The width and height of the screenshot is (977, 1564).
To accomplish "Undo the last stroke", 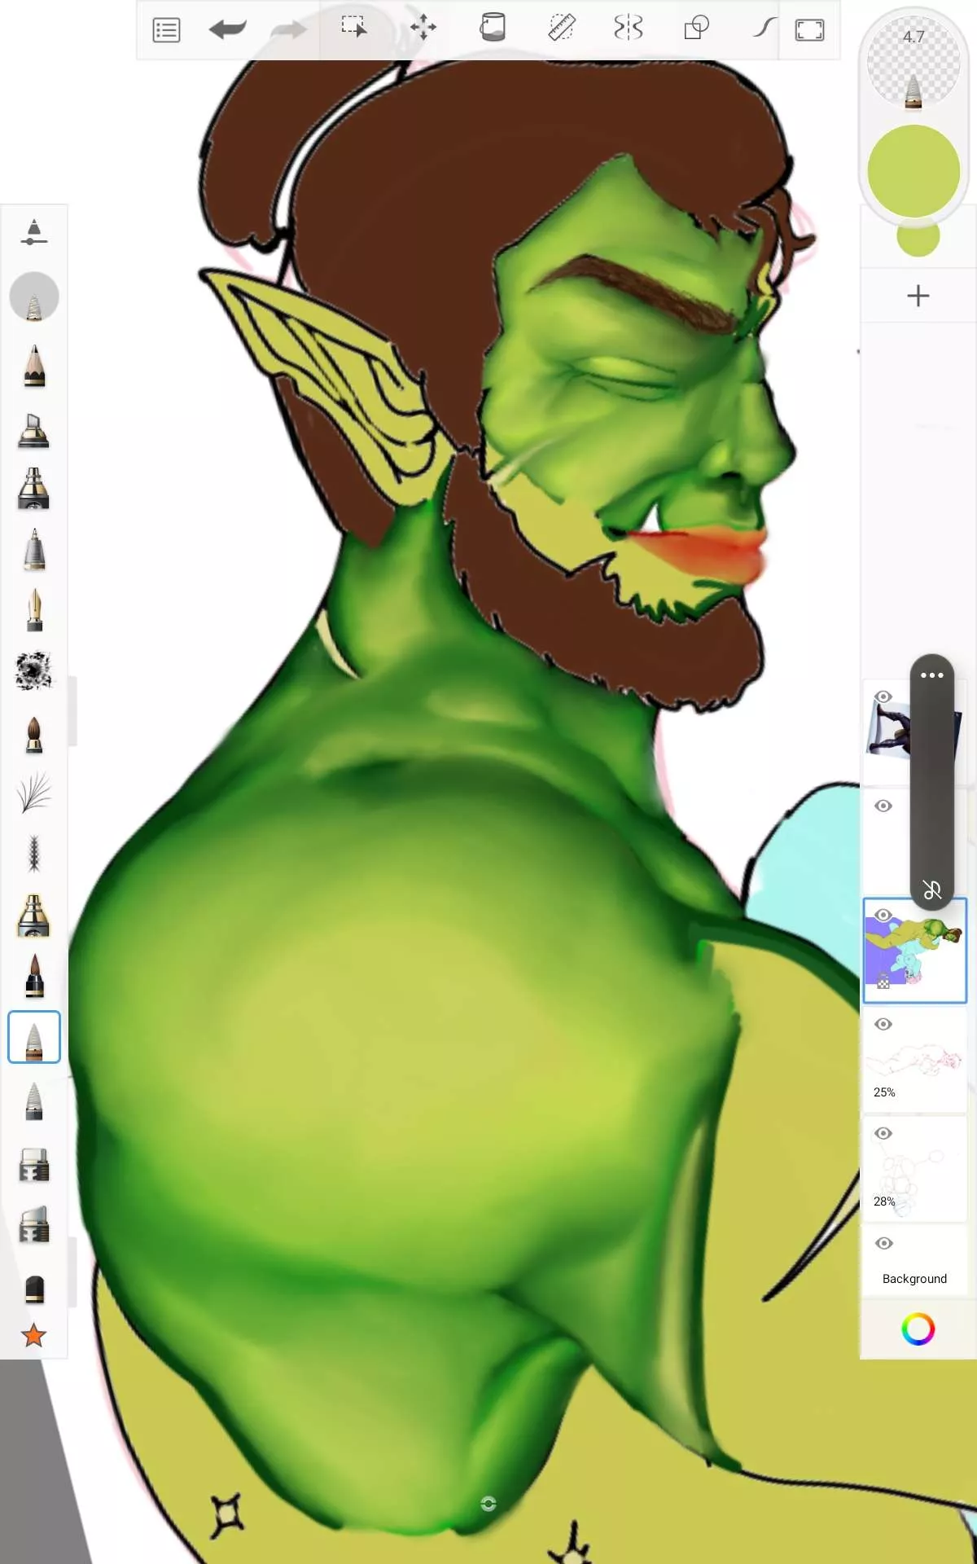I will 227,29.
